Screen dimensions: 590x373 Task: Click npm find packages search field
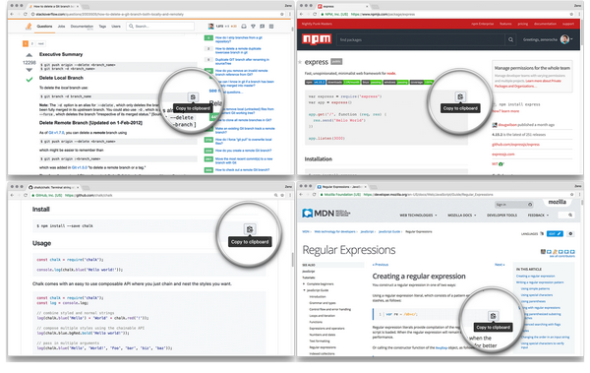(x=421, y=39)
